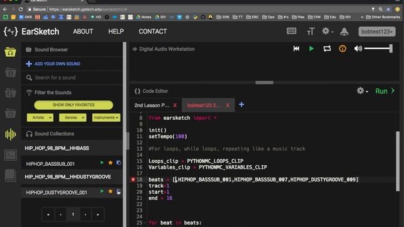Toggle favorite star on HIPHOP_BASSSUB_001
This screenshot has width=404, height=227.
[x=110, y=163]
